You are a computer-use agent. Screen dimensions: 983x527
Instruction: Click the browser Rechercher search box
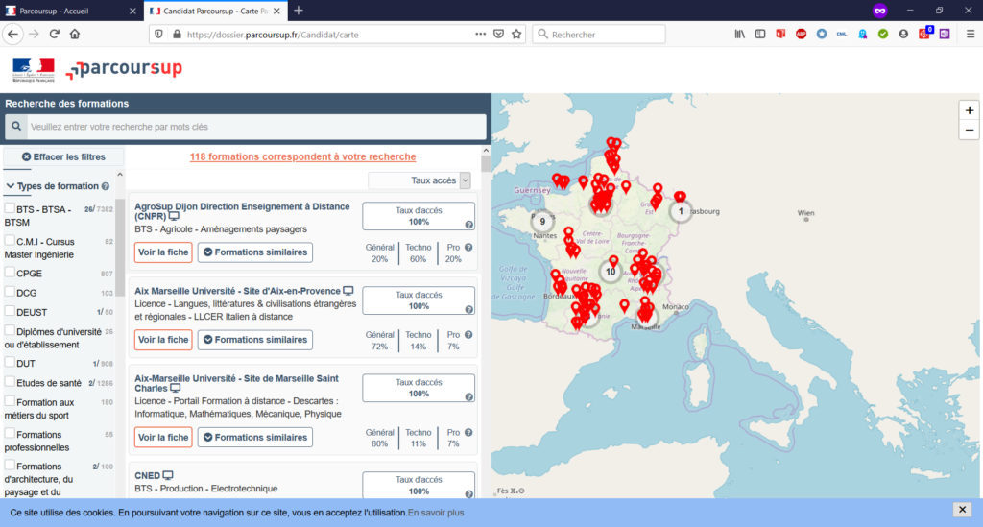pos(599,35)
